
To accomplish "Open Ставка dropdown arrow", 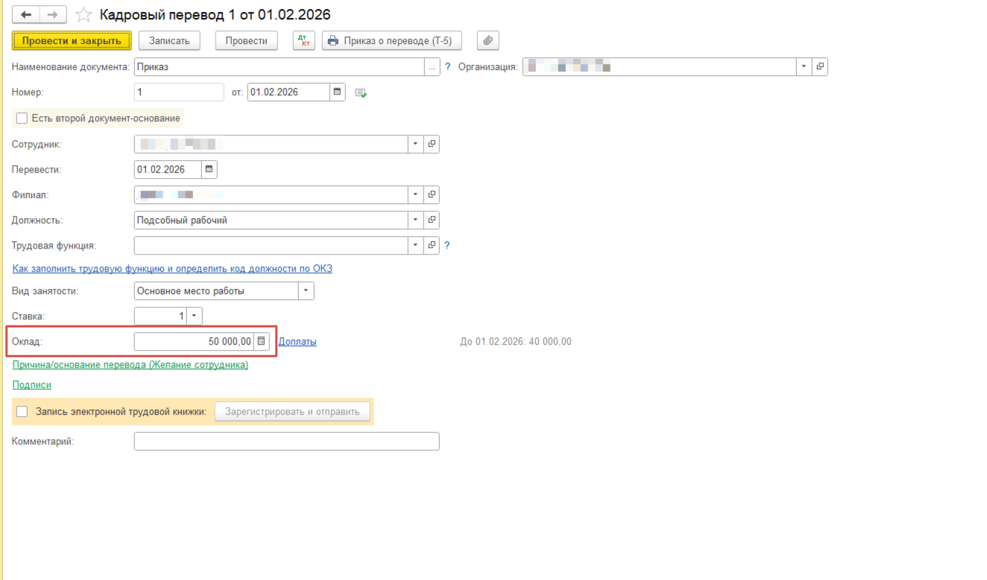I will pos(194,316).
